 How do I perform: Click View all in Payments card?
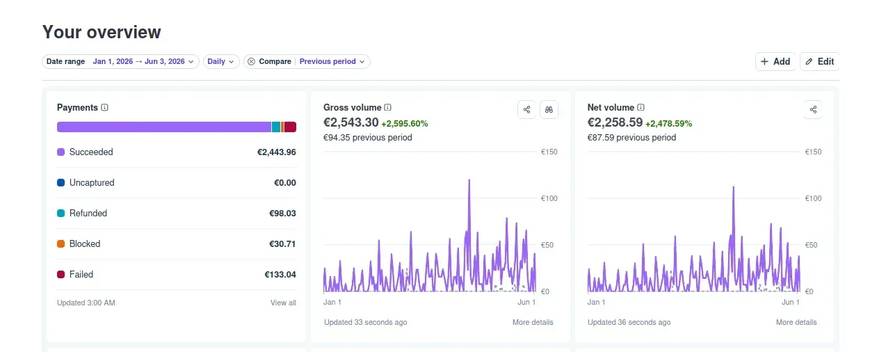point(283,303)
